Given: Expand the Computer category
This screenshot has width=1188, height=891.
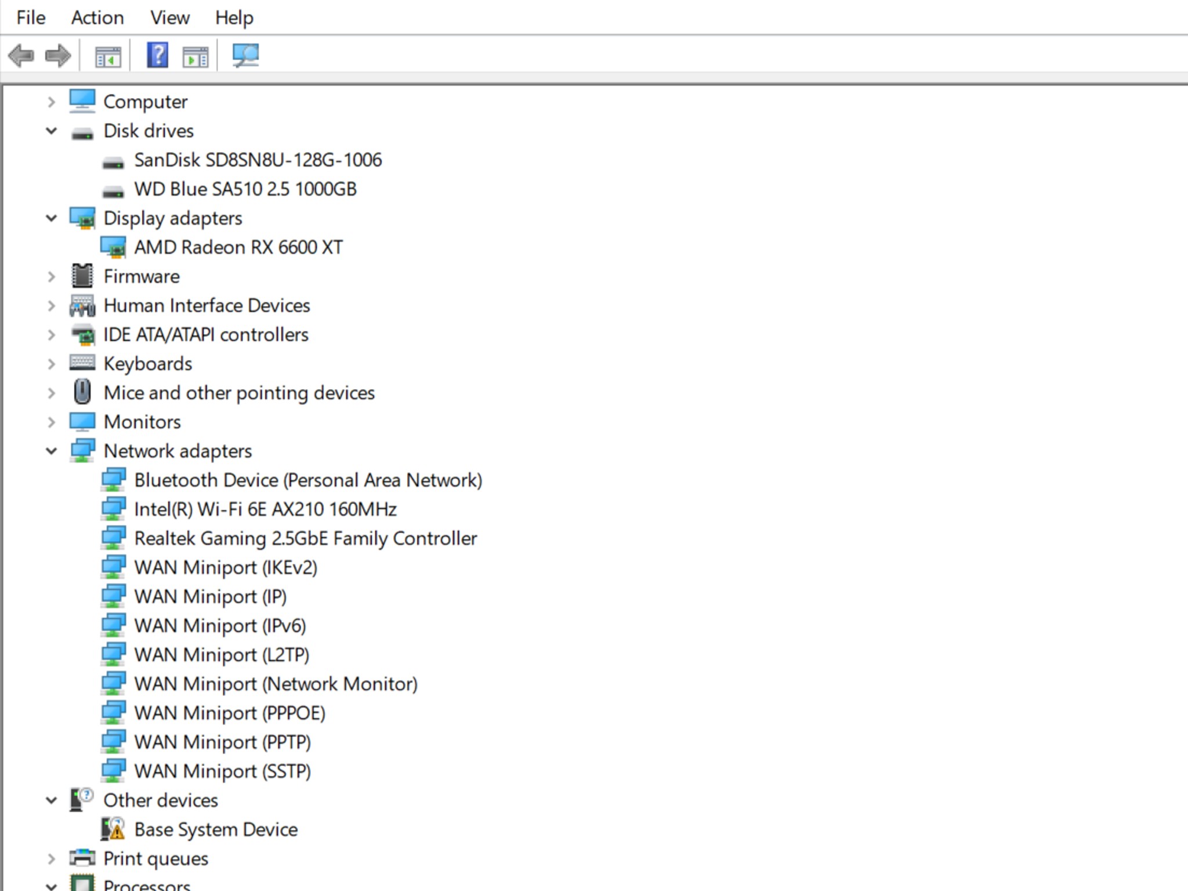Looking at the screenshot, I should pos(51,102).
